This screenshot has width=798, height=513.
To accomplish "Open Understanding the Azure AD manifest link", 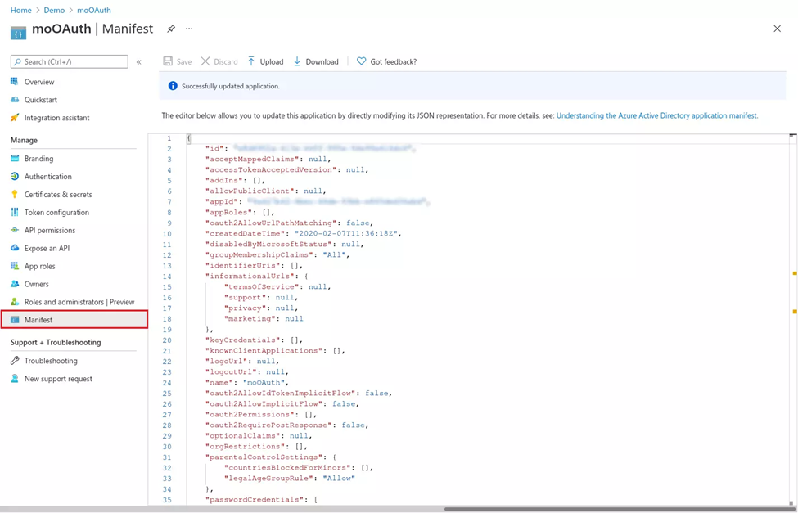I will [657, 115].
